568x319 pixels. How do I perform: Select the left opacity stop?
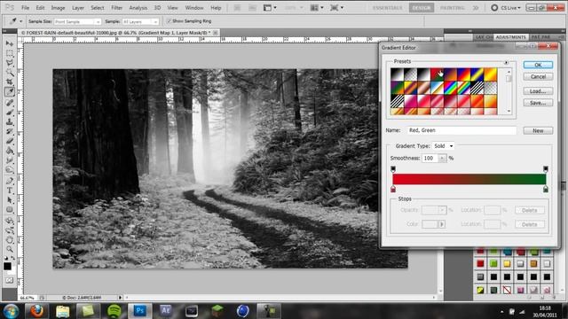pyautogui.click(x=393, y=169)
